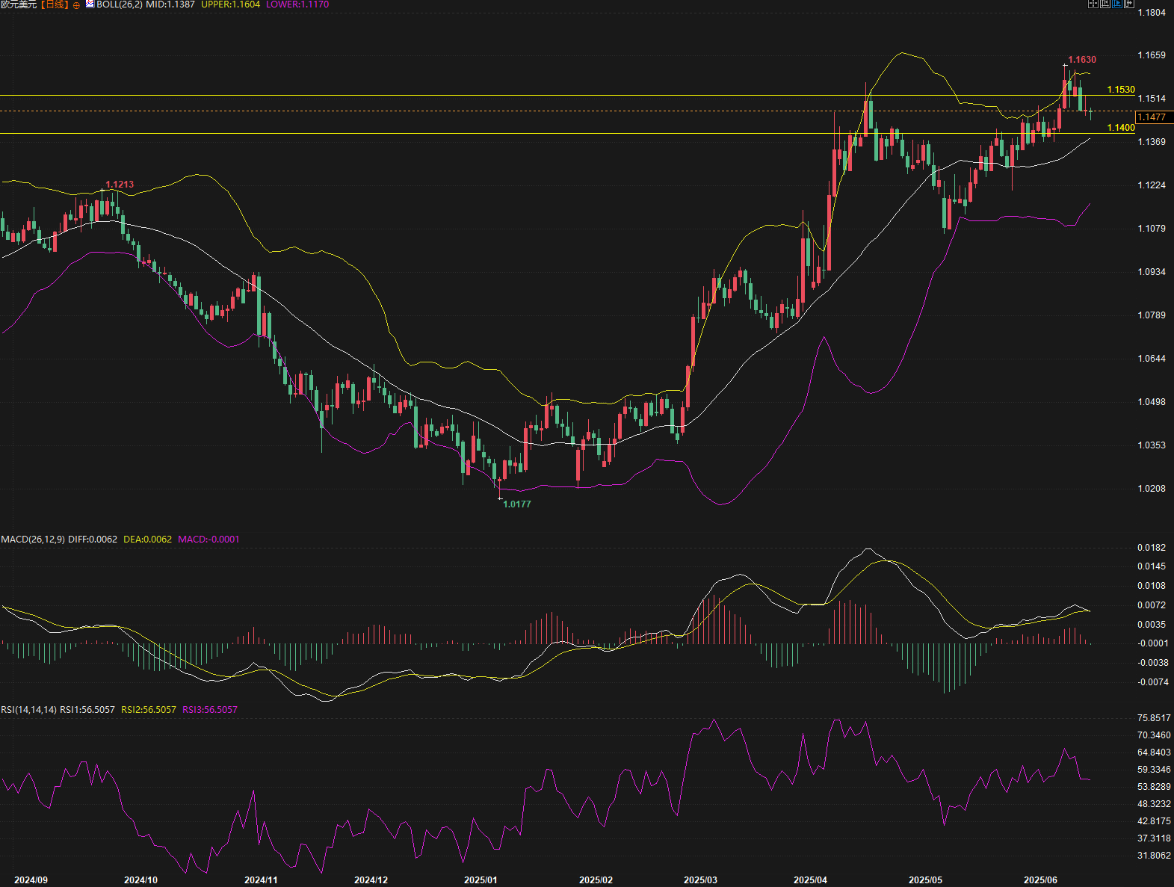Click the 1.0934 price axis label
This screenshot has height=887, width=1174.
(1152, 272)
